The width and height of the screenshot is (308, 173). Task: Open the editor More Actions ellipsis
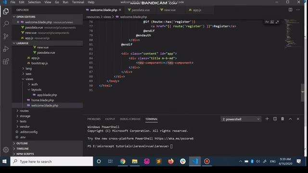click(298, 10)
